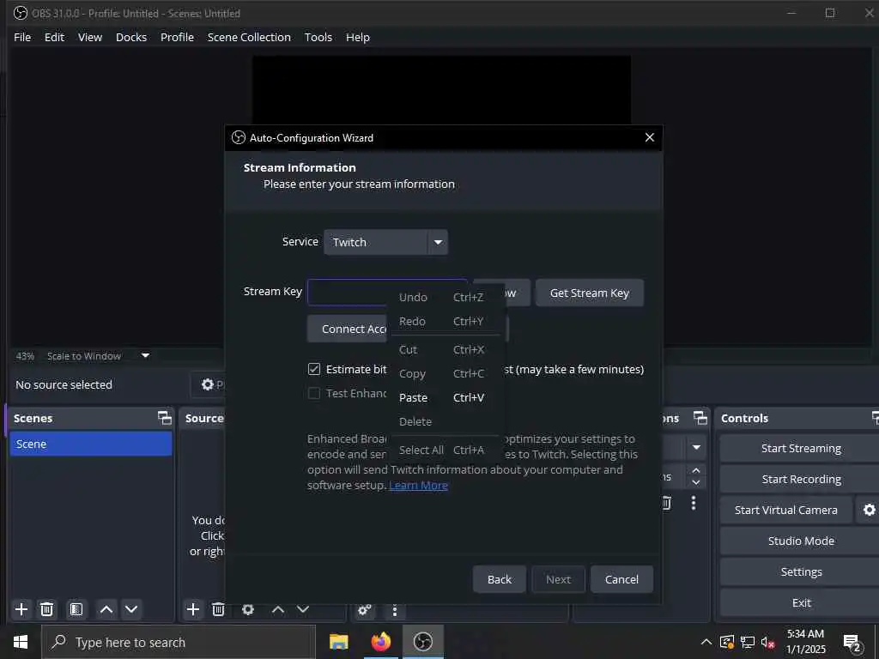Open File Explorer from taskbar
This screenshot has width=879, height=659.
tap(338, 642)
